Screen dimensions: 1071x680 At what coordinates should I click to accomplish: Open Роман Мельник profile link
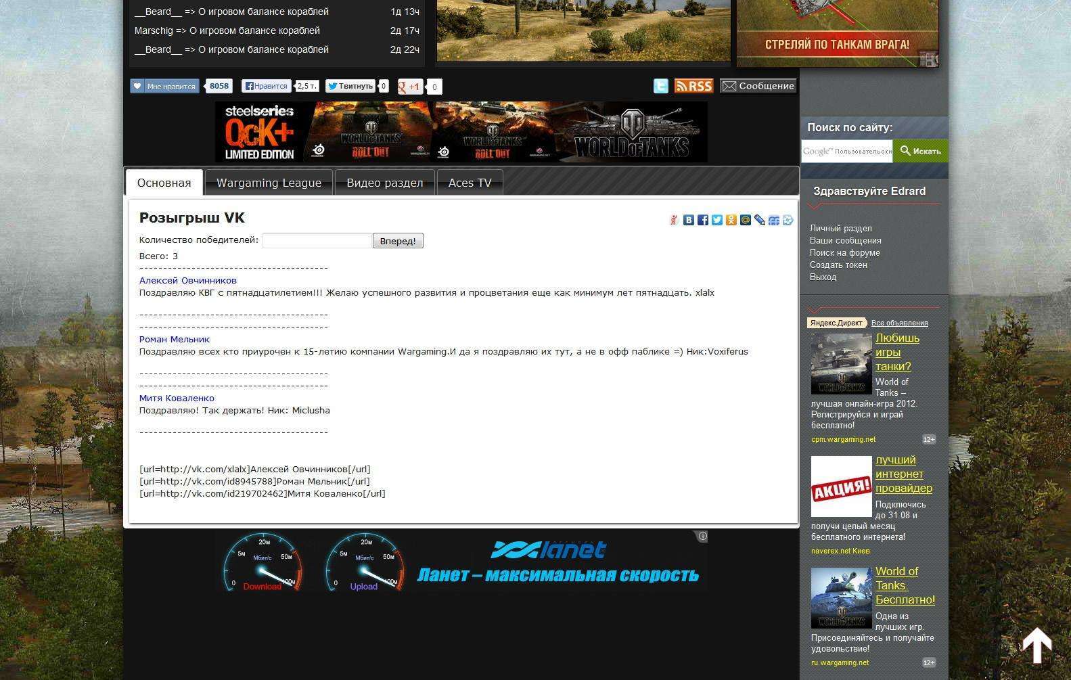175,339
